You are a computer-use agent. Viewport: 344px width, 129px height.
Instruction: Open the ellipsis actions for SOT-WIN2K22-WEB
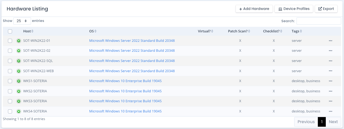330,71
